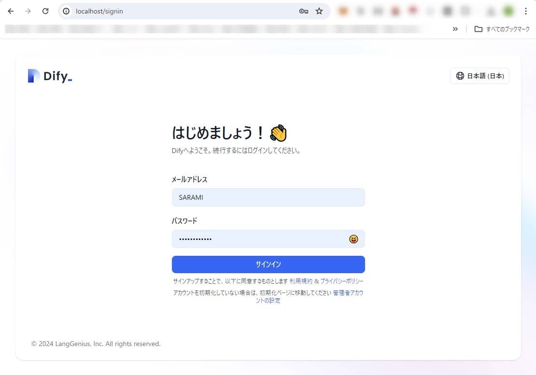This screenshot has height=375, width=536.
Task: Click the password manager key icon
Action: [x=303, y=11]
